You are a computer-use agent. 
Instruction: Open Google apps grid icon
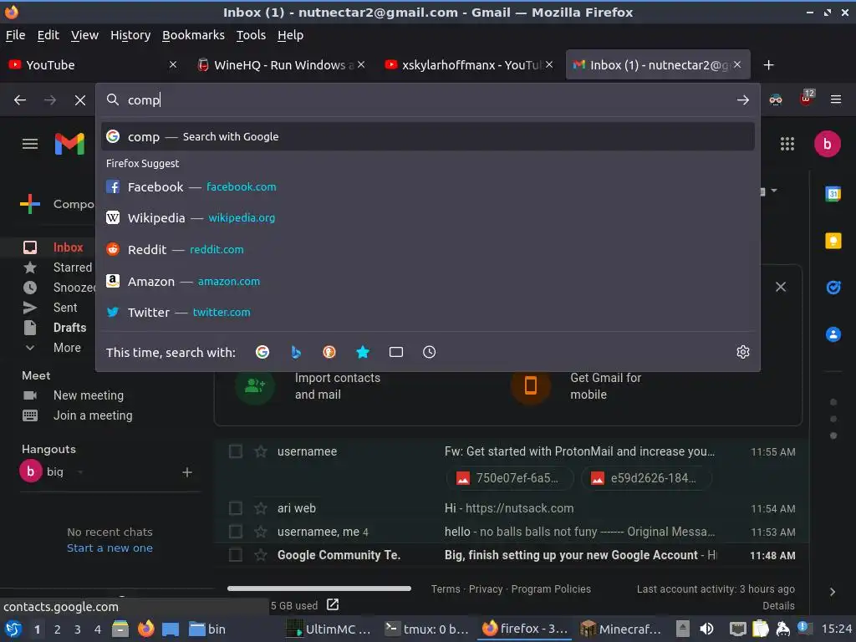tap(787, 144)
